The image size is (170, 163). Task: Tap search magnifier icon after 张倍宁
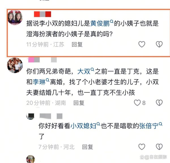pyautogui.click(x=160, y=124)
